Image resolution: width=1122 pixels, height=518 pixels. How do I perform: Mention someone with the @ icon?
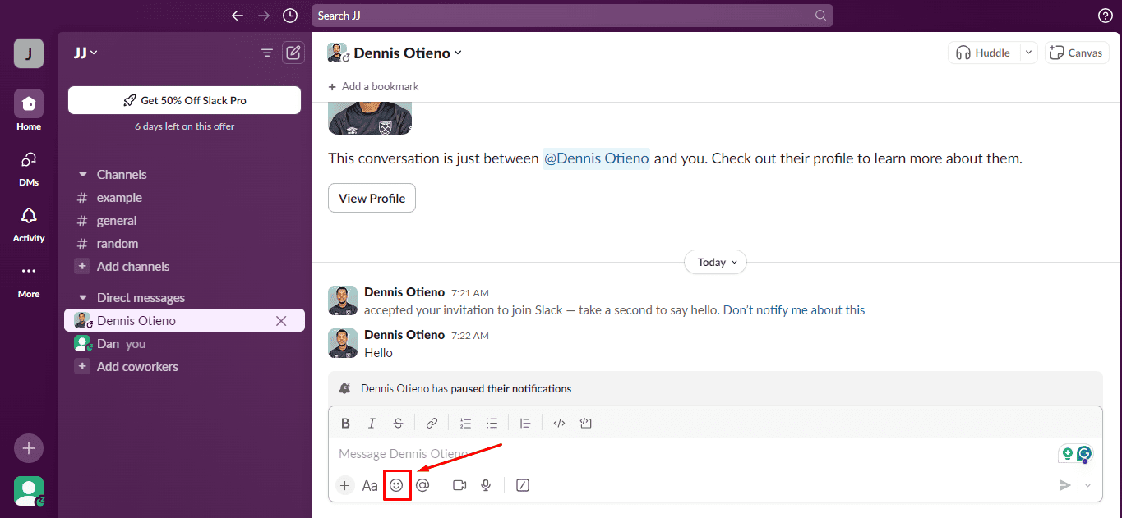pyautogui.click(x=422, y=485)
